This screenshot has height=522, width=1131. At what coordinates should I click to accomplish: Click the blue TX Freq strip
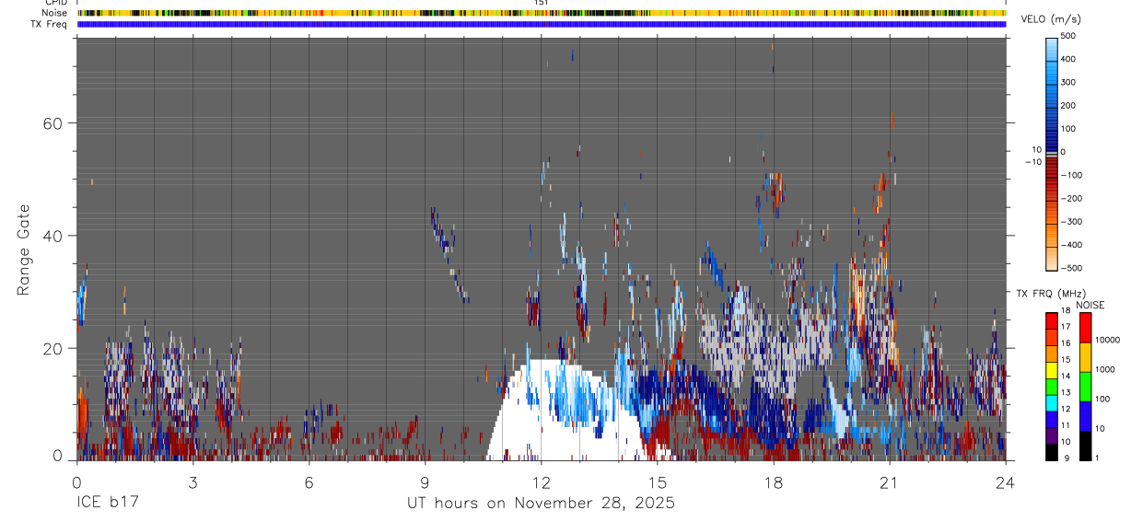point(542,24)
